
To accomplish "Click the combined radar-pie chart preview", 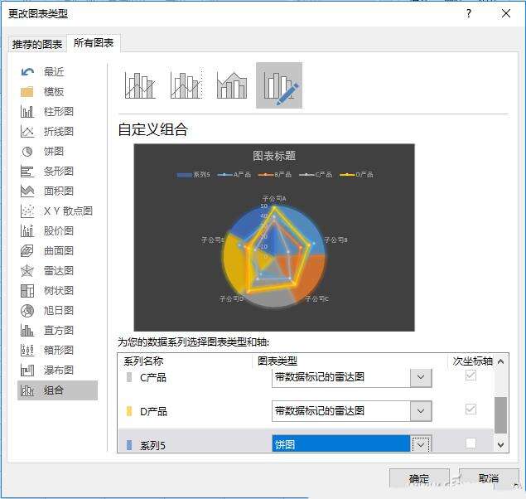I will 274,238.
